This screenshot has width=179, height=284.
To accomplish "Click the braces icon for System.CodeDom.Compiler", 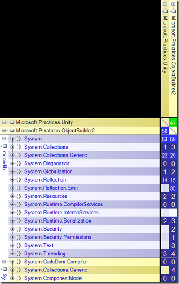I will pos(18,262).
